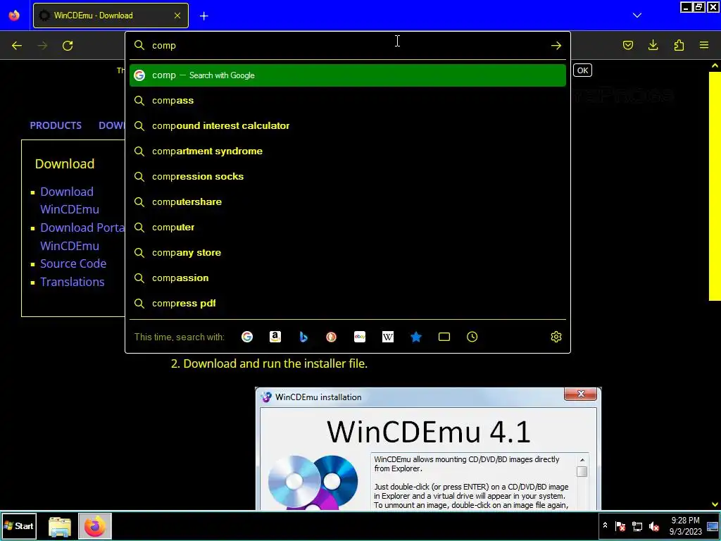This screenshot has width=721, height=541.
Task: Select the 'computershare' suggestion
Action: (348, 201)
